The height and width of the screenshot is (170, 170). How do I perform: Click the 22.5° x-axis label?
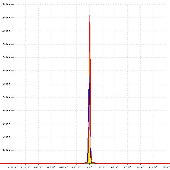coord(102,167)
